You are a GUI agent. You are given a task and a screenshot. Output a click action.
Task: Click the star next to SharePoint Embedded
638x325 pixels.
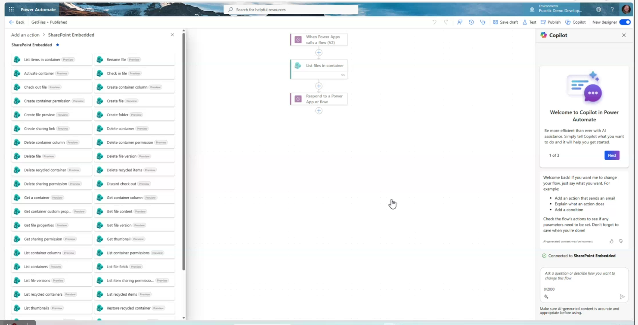[x=58, y=45]
